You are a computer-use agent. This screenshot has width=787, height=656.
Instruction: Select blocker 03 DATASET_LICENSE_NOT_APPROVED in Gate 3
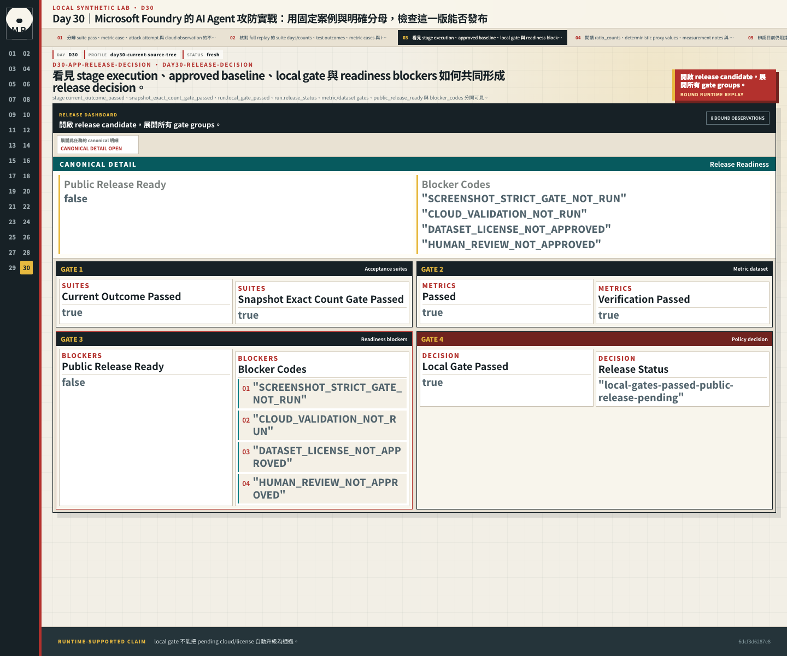tap(323, 457)
